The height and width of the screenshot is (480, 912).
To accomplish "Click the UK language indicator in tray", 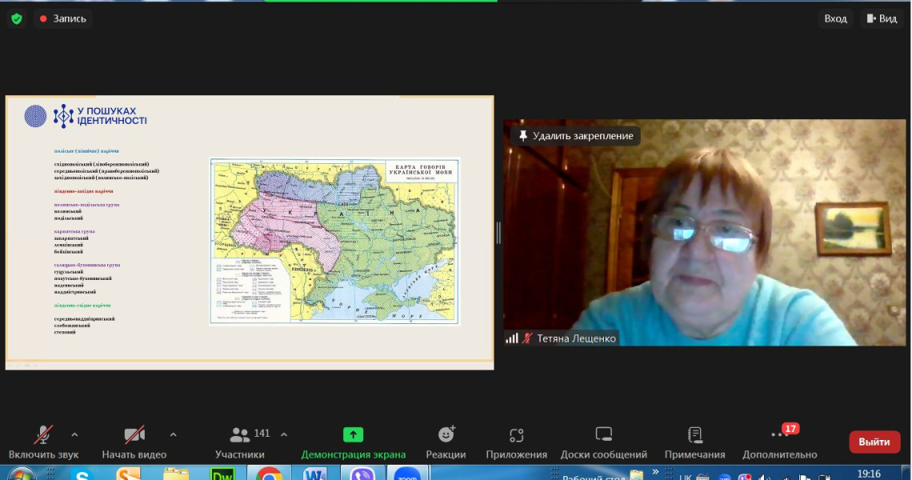I will (685, 477).
